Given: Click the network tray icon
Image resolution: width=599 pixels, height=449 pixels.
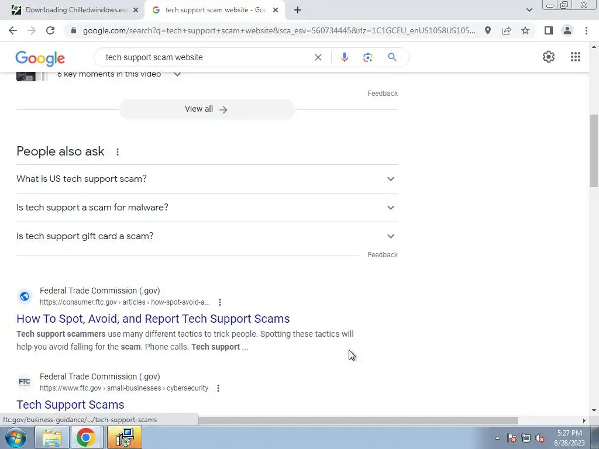Looking at the screenshot, I should point(526,438).
